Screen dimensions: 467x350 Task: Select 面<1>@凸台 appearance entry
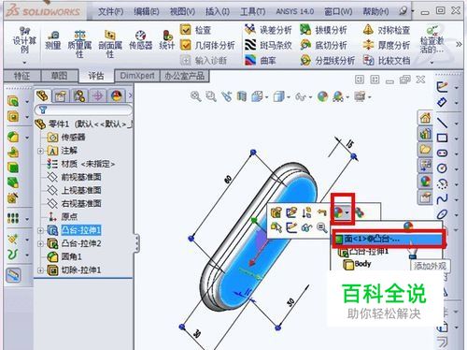(388, 239)
